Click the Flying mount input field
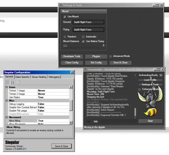This screenshot has width=169, height=155. coord(88,30)
